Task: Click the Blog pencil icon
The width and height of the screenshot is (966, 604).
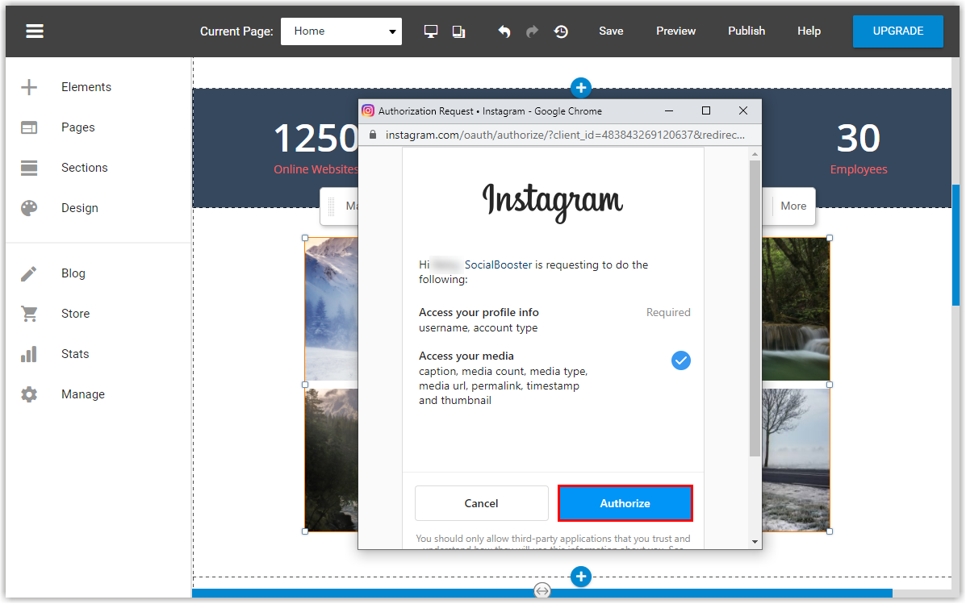Action: tap(29, 273)
